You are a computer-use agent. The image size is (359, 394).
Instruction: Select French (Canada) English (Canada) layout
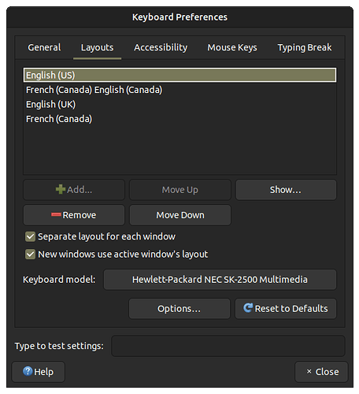179,90
